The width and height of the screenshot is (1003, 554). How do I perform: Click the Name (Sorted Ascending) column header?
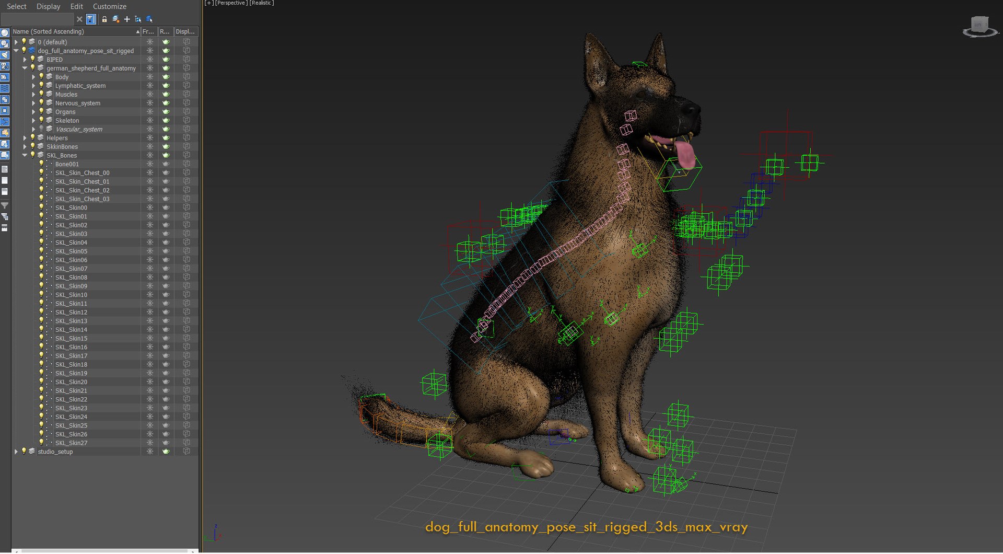pyautogui.click(x=76, y=32)
